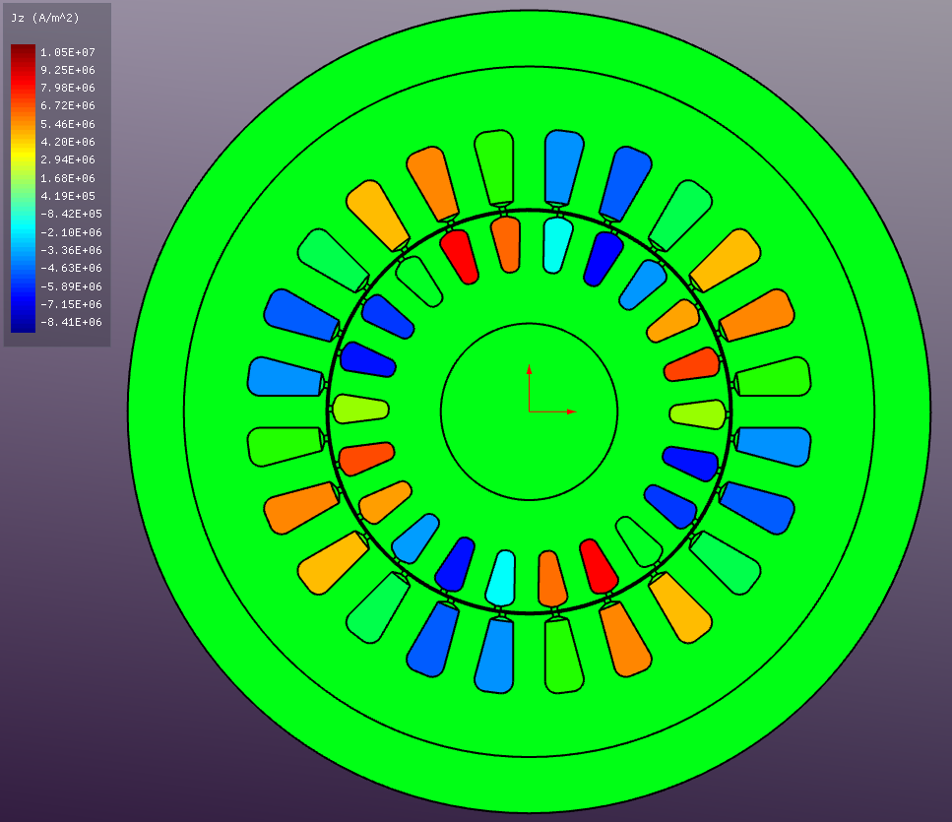Click the 4.19E+05 legend value label
Viewport: 952px width, 822px height.
coord(67,196)
